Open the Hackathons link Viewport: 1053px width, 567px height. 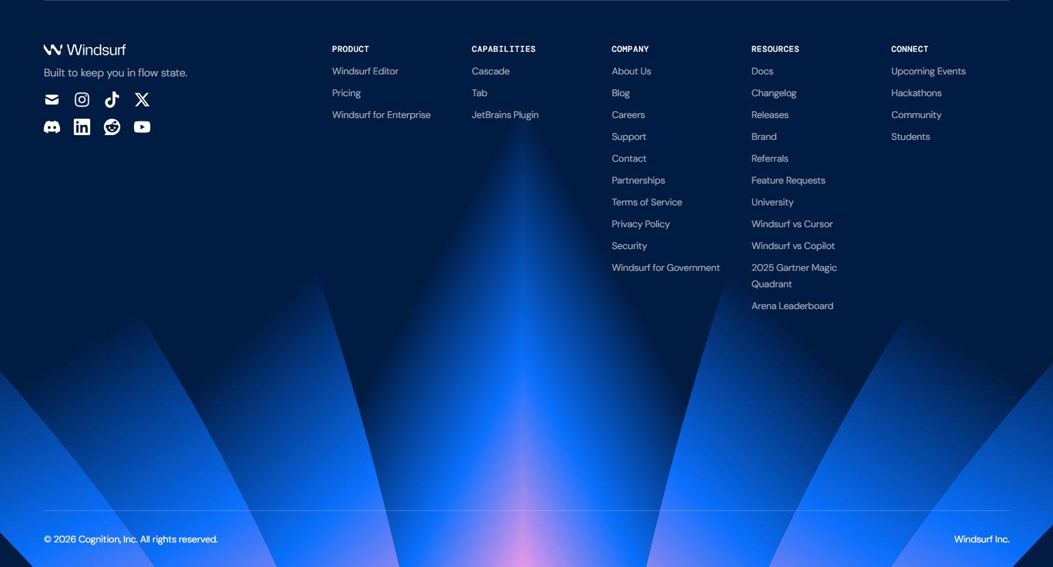point(916,93)
